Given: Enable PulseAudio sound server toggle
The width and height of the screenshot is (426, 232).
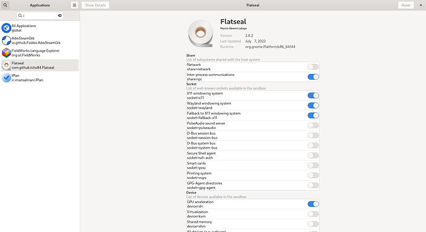Looking at the screenshot, I should tap(313, 125).
